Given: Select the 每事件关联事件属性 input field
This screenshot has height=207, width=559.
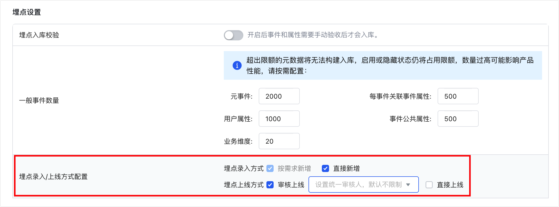Looking at the screenshot, I should click(x=458, y=96).
